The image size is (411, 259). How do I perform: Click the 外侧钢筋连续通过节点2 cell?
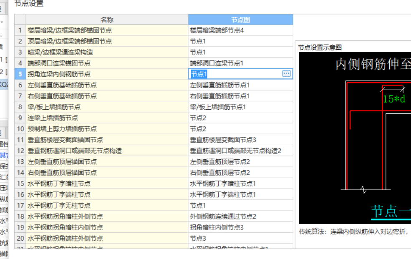click(x=240, y=216)
